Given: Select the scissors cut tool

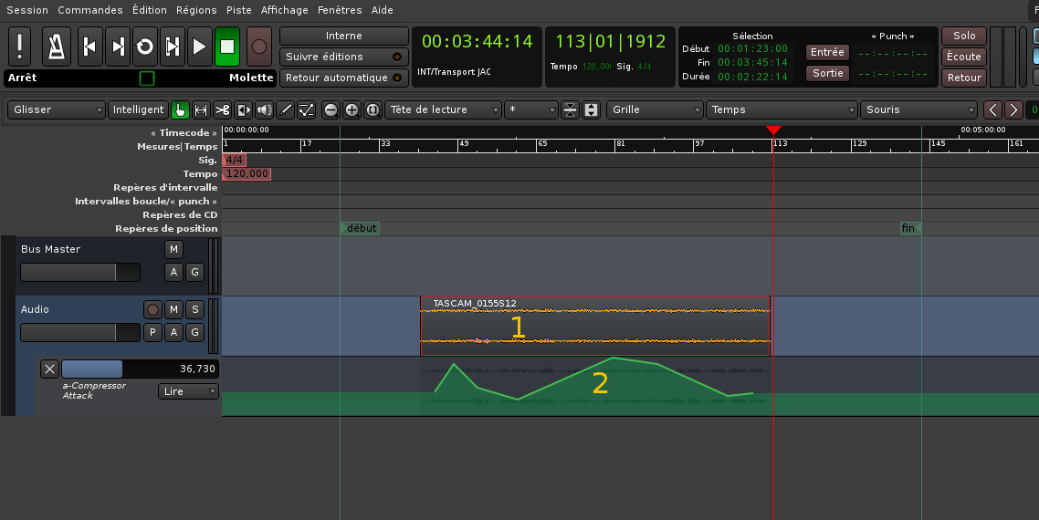Looking at the screenshot, I should coord(222,109).
